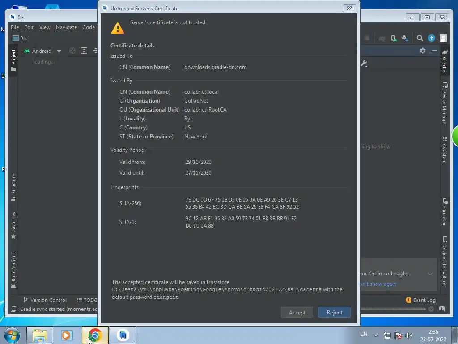This screenshot has width=458, height=344.
Task: Click the user account avatar icon
Action: (x=443, y=38)
